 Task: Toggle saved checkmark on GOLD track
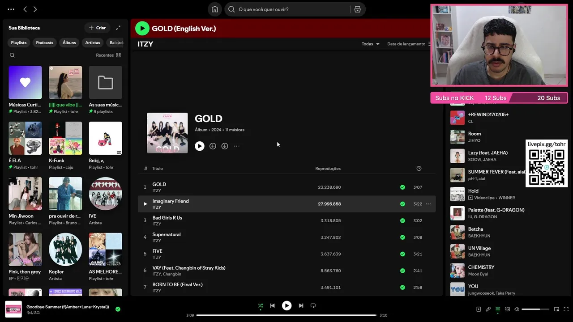coord(402,187)
